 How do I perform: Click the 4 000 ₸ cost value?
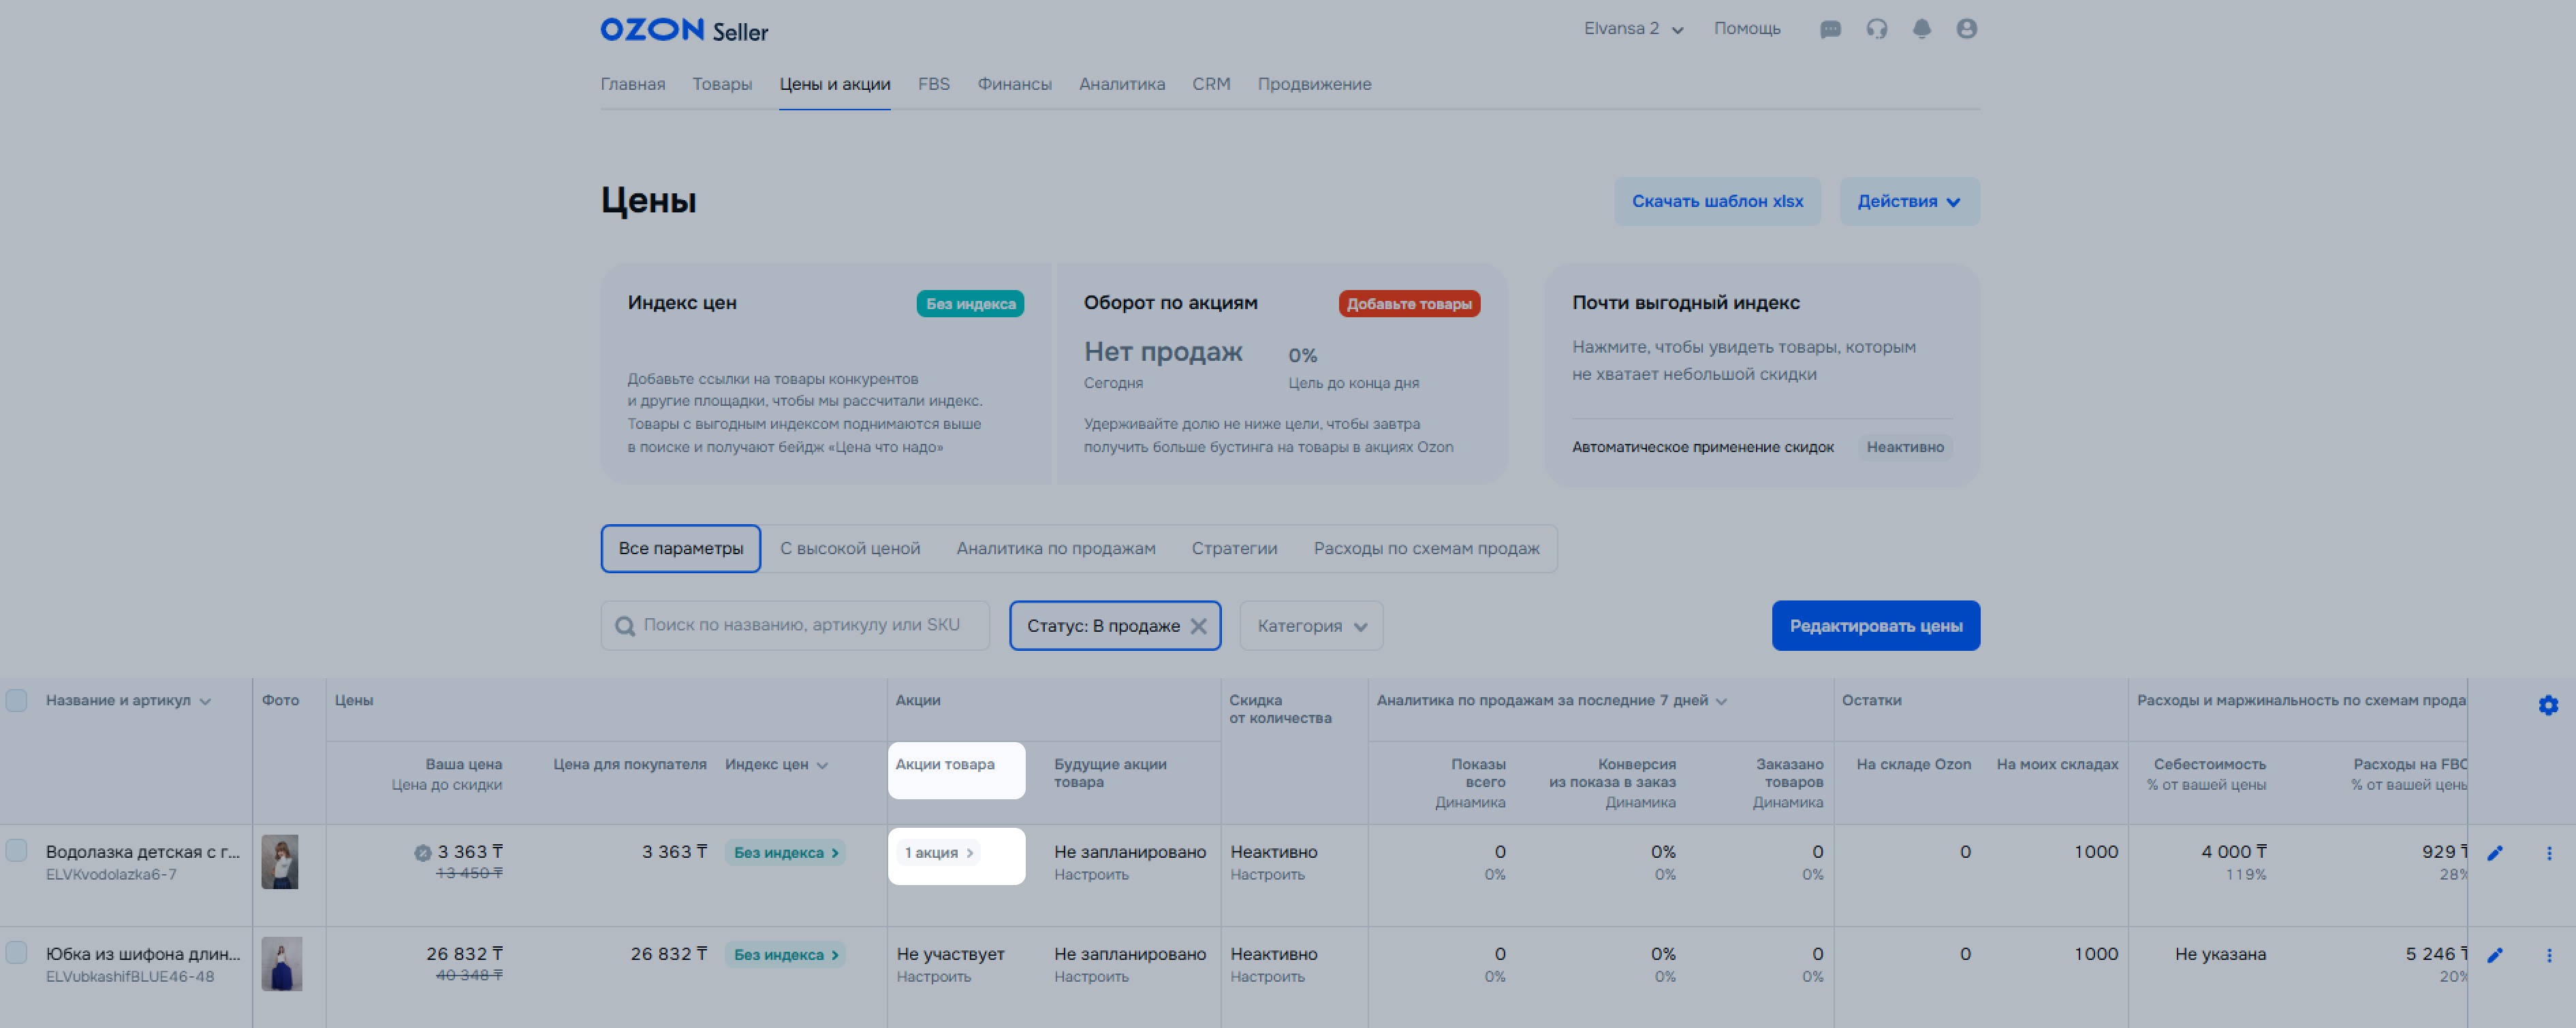(2233, 852)
